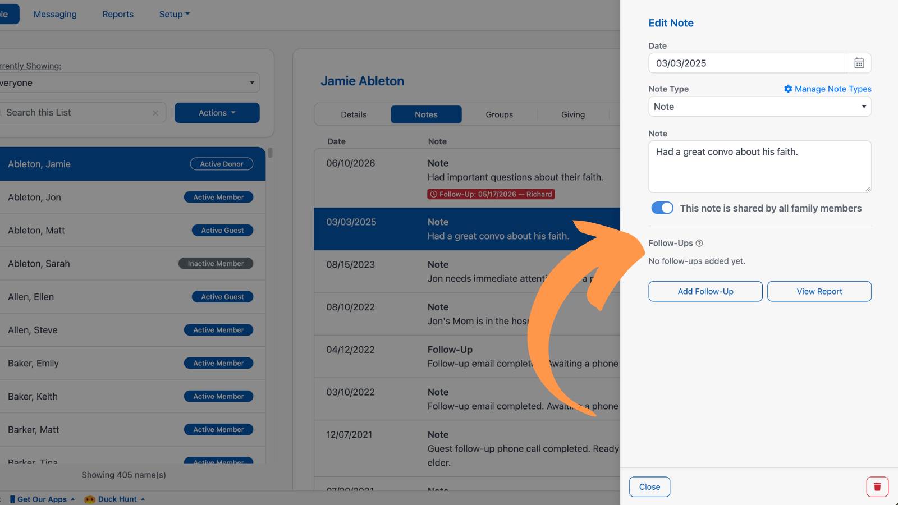Select Barker, Matt in the list

[x=132, y=429]
